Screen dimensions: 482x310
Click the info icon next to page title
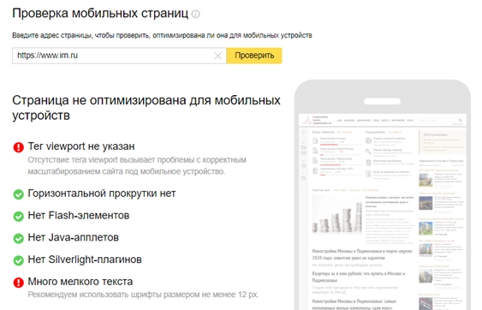pyautogui.click(x=195, y=14)
